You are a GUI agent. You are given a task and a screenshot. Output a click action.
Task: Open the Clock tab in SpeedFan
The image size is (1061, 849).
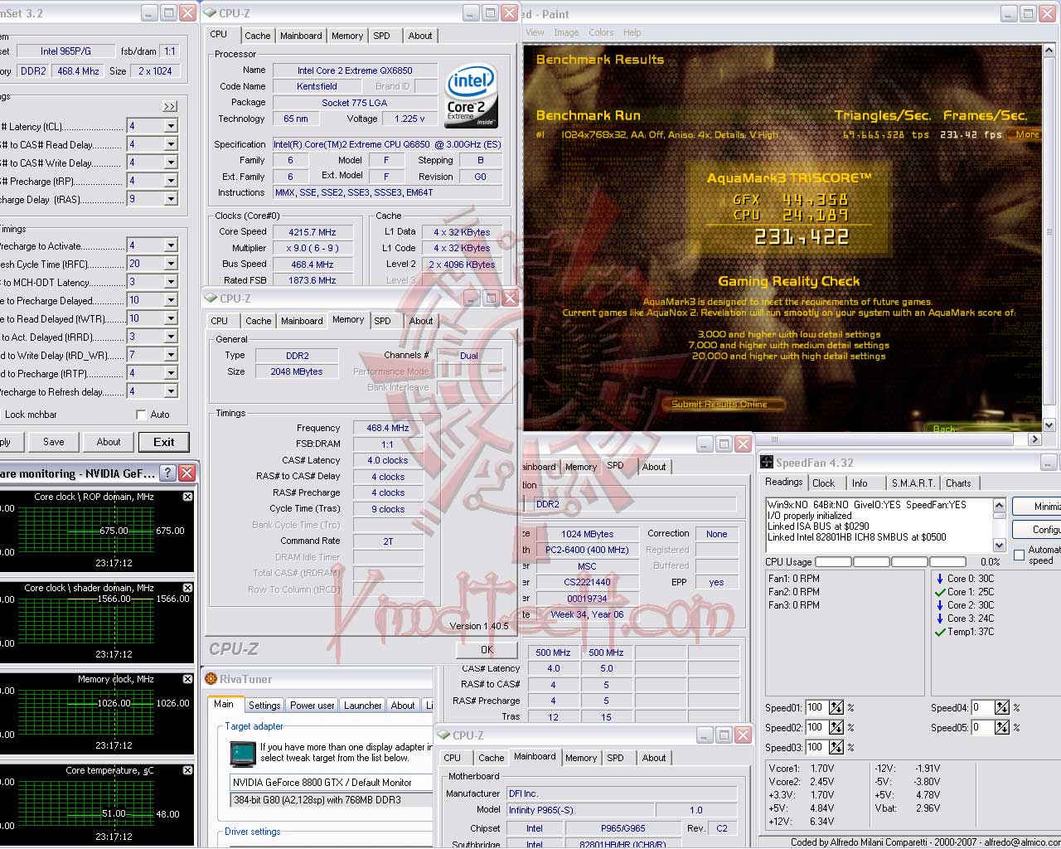(823, 483)
